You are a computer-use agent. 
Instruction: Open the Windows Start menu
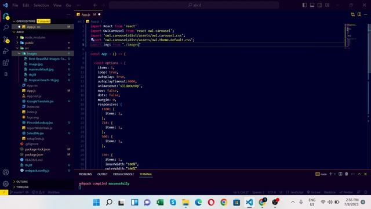[x=96, y=202]
